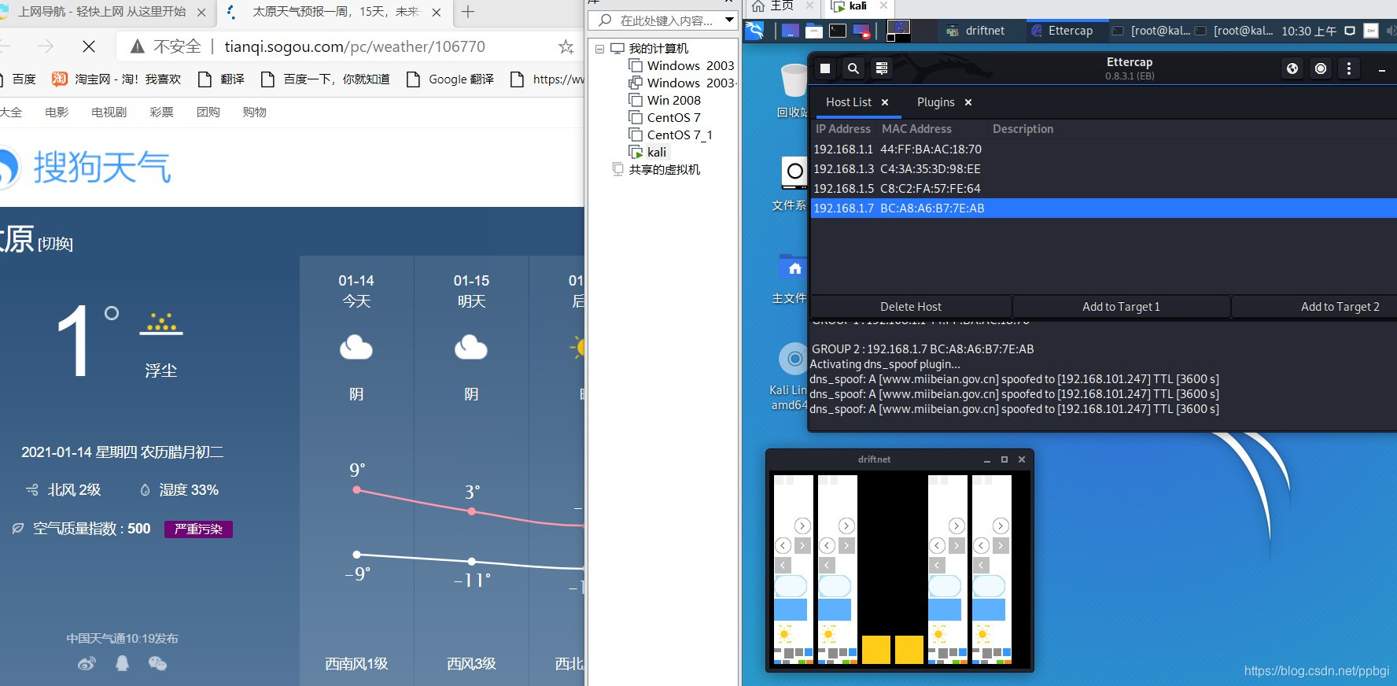1397x686 pixels.
Task: Close the 太原天气预报 browser tab
Action: click(437, 13)
